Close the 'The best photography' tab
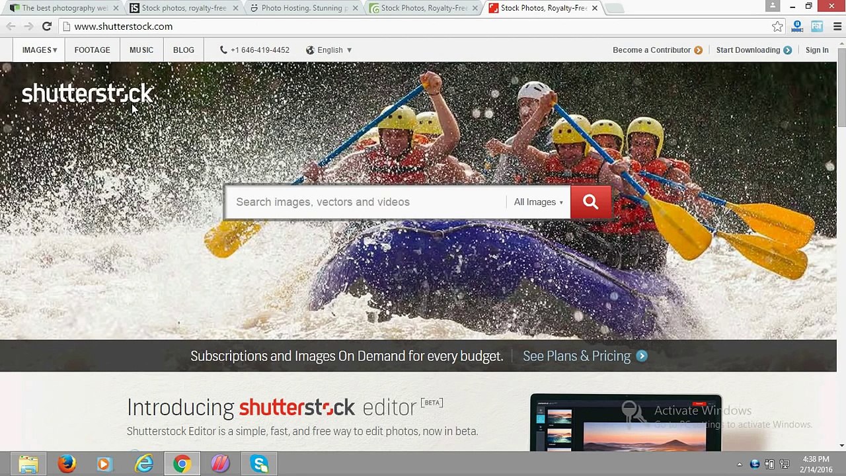This screenshot has height=476, width=846. 116,8
